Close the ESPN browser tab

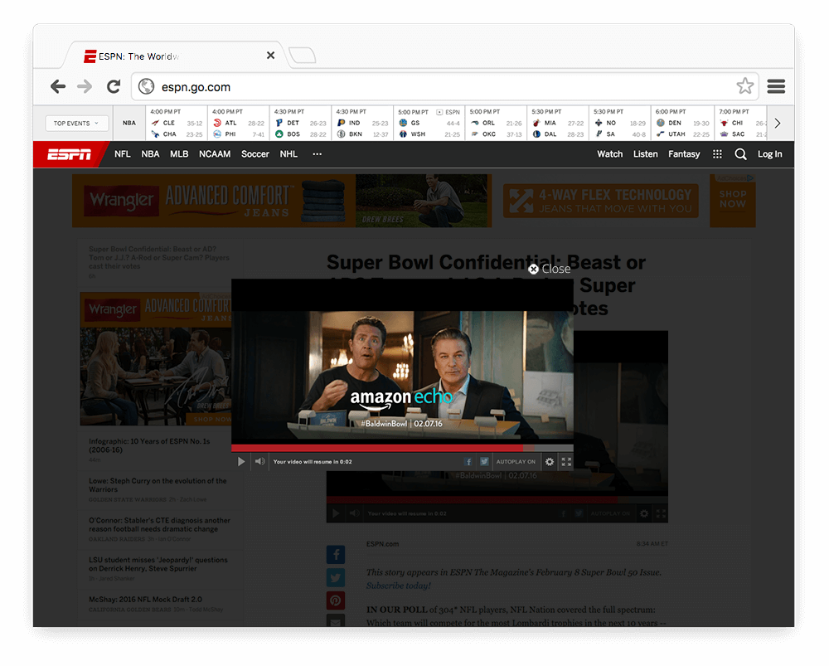(271, 55)
